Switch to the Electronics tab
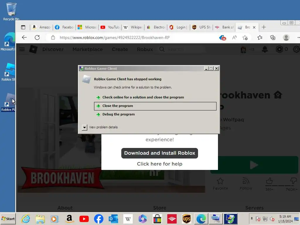 point(156,27)
